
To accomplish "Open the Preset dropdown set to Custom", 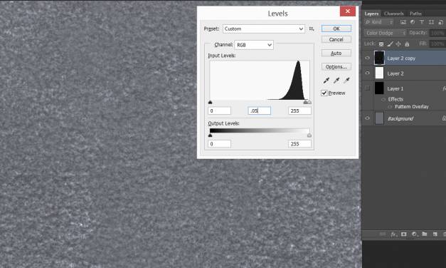I will click(x=264, y=29).
